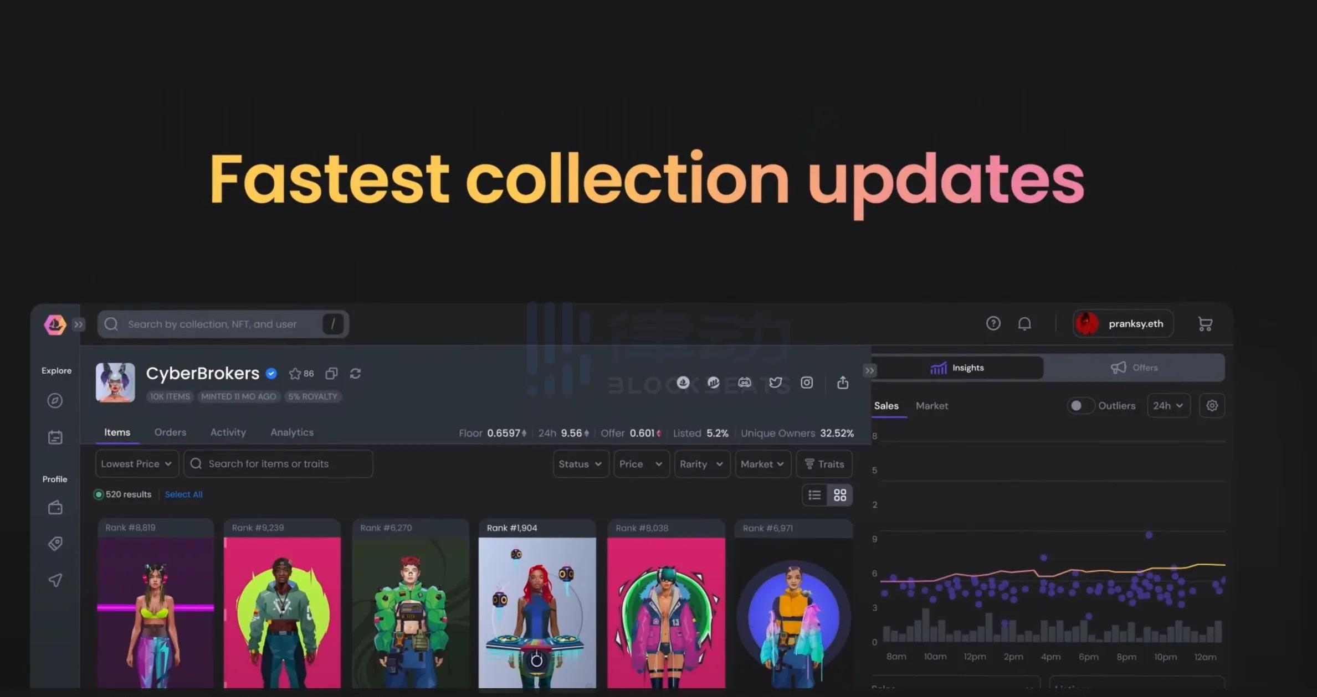Screen dimensions: 1317x697
Task: Open the Rank #6,270 NFT card
Action: tap(411, 604)
